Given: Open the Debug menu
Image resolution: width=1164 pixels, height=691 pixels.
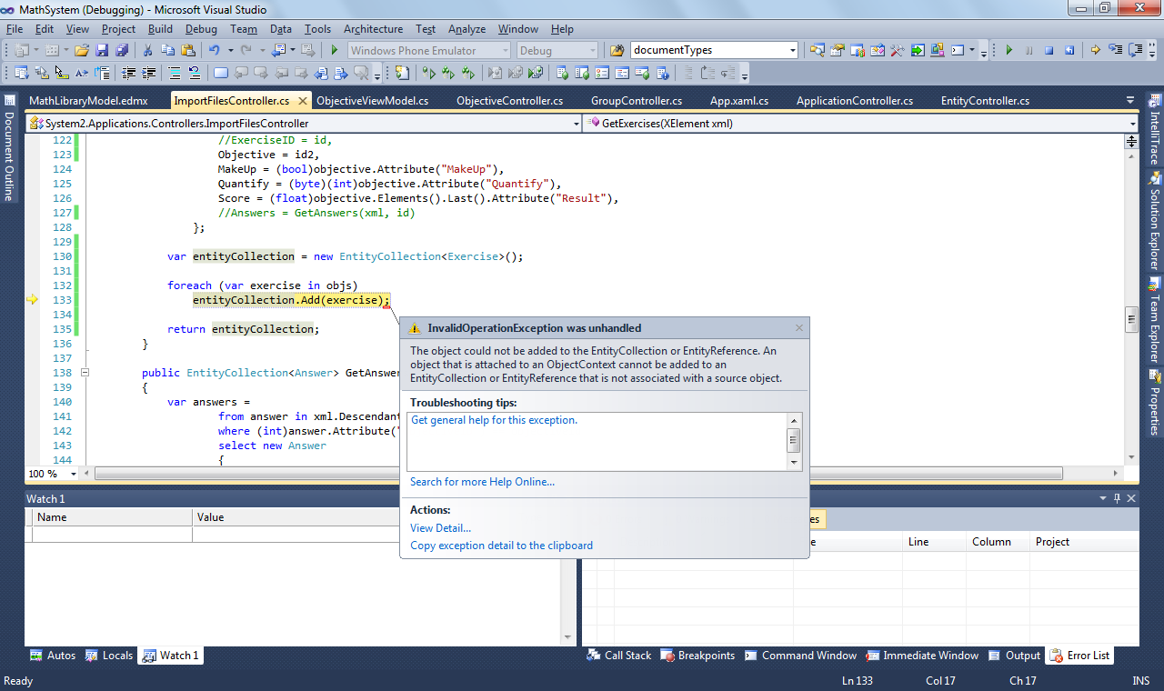Looking at the screenshot, I should [201, 29].
